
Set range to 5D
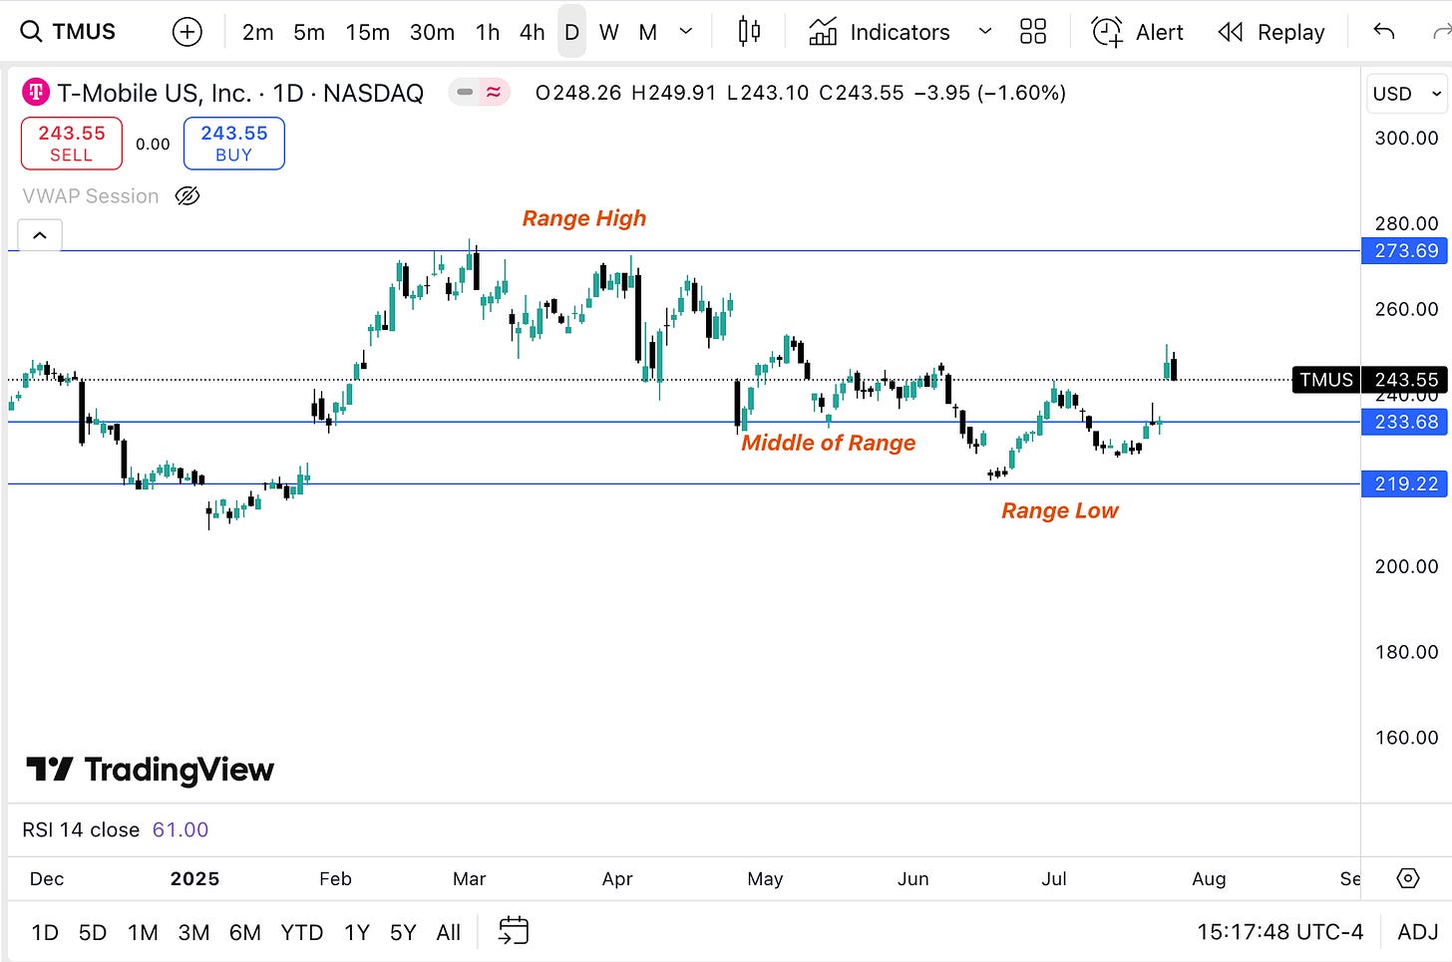tap(93, 932)
